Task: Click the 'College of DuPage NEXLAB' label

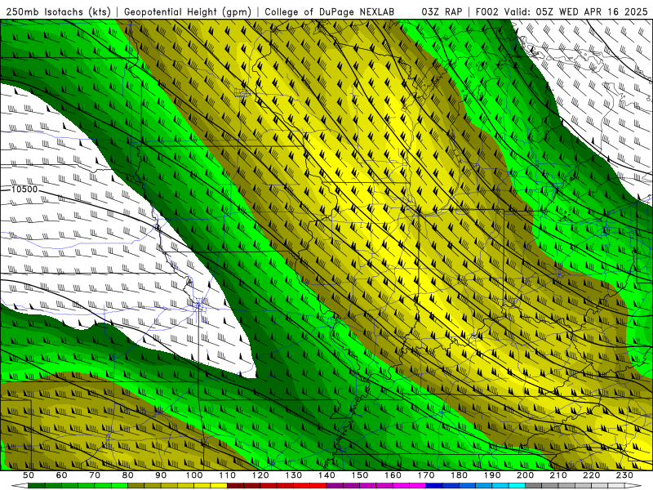Action: click(x=330, y=12)
